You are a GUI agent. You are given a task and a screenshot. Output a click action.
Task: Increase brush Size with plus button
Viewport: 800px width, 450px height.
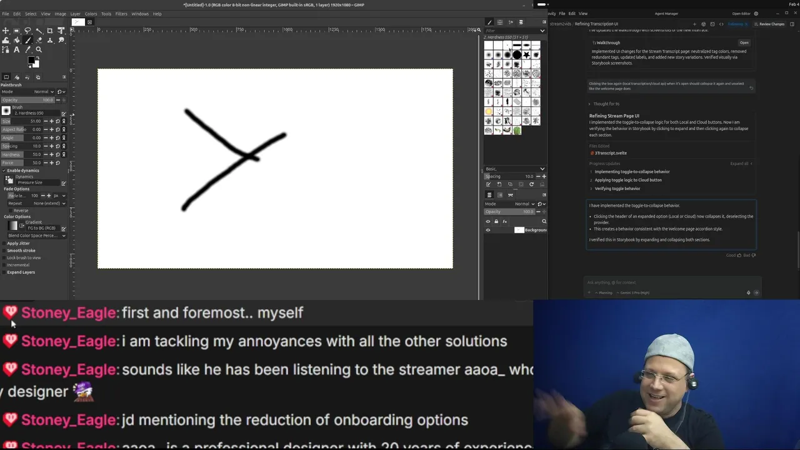[x=51, y=121]
